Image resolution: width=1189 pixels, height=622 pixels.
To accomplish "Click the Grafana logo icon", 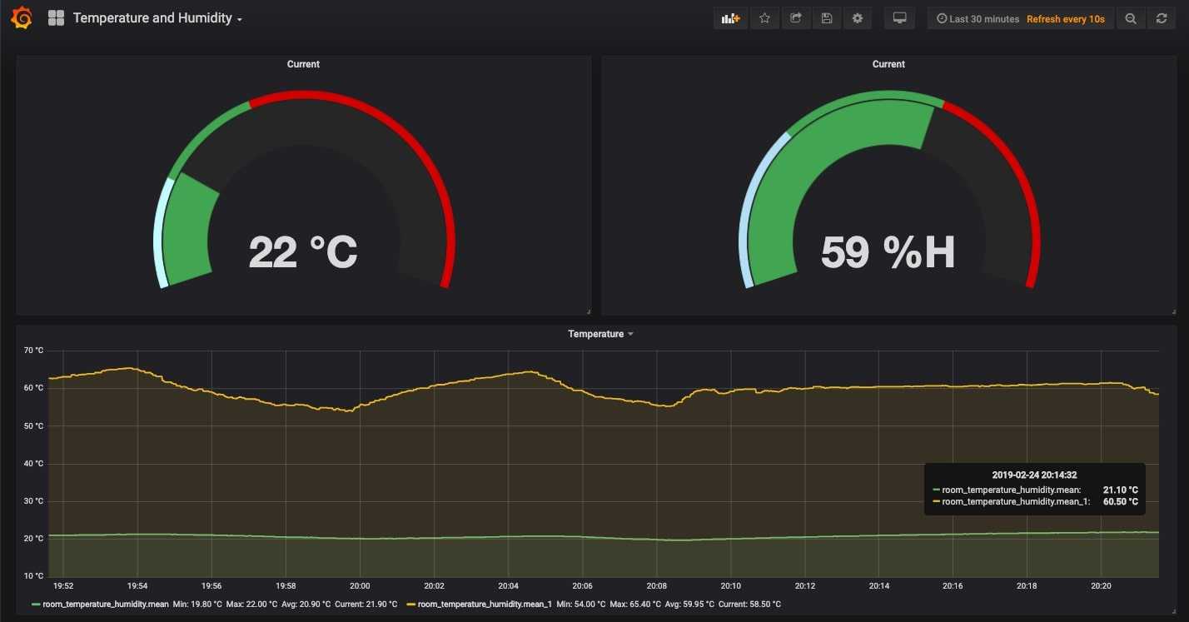I will [21, 17].
